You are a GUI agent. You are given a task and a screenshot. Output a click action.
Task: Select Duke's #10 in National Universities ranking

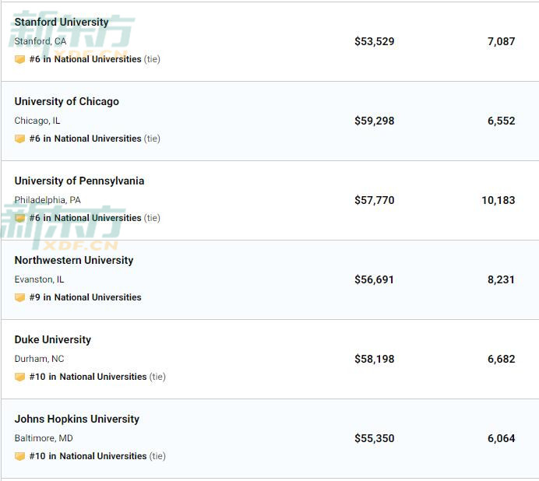[x=88, y=377]
